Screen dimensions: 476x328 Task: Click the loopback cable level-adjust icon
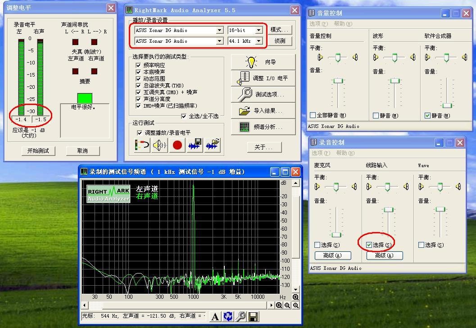point(142,145)
